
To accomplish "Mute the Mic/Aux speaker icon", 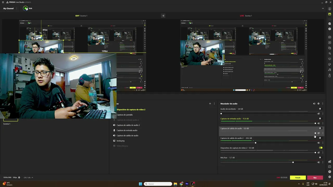I will point(319,162).
